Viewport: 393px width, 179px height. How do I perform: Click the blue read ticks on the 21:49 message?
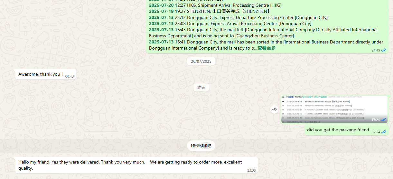[x=384, y=50]
